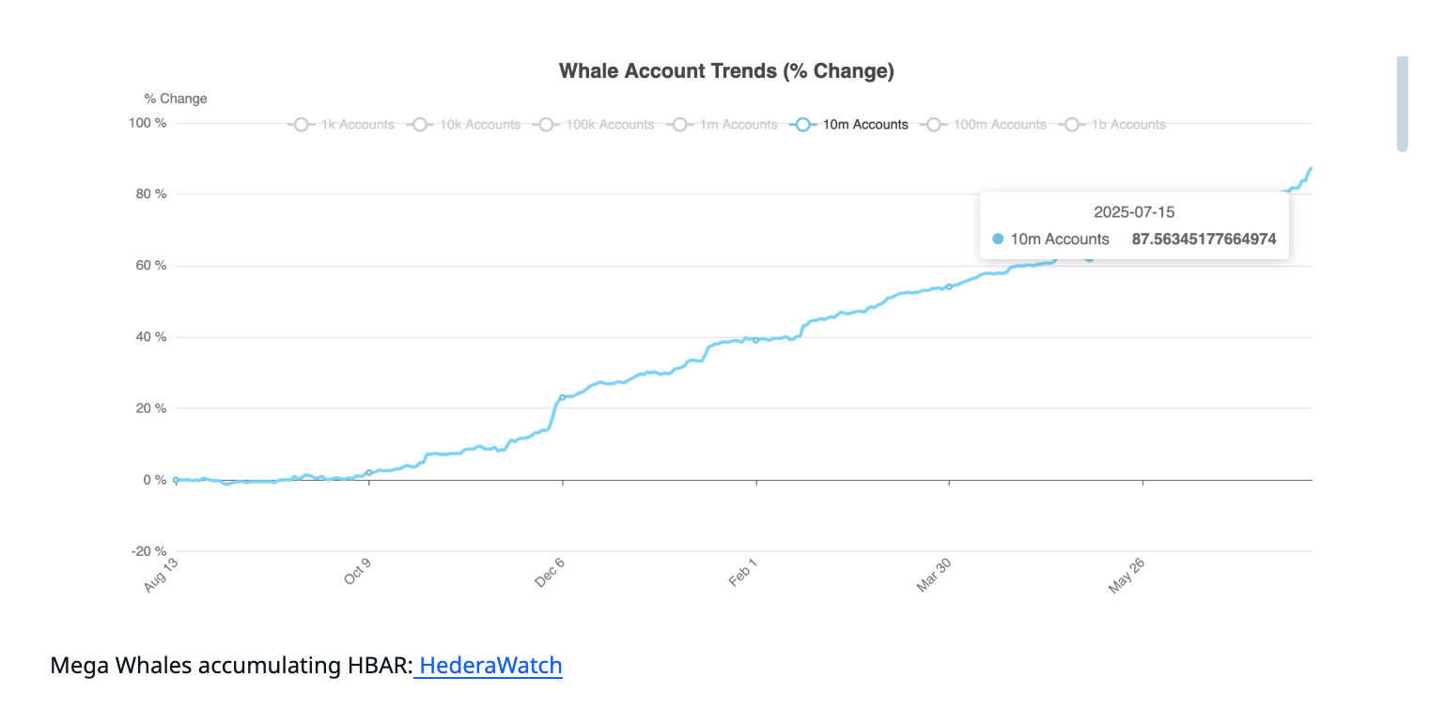Click the line marker above Oct 9
This screenshot has height=708, width=1445.
point(369,472)
